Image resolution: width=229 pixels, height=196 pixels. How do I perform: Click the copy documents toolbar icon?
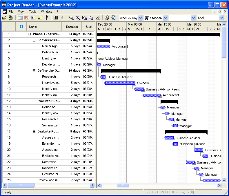(x=84, y=18)
